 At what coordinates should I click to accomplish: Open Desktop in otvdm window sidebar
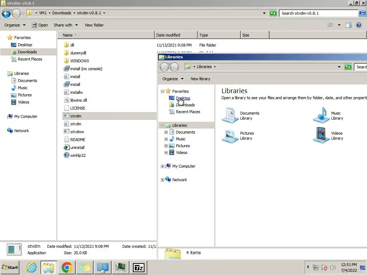point(22,45)
